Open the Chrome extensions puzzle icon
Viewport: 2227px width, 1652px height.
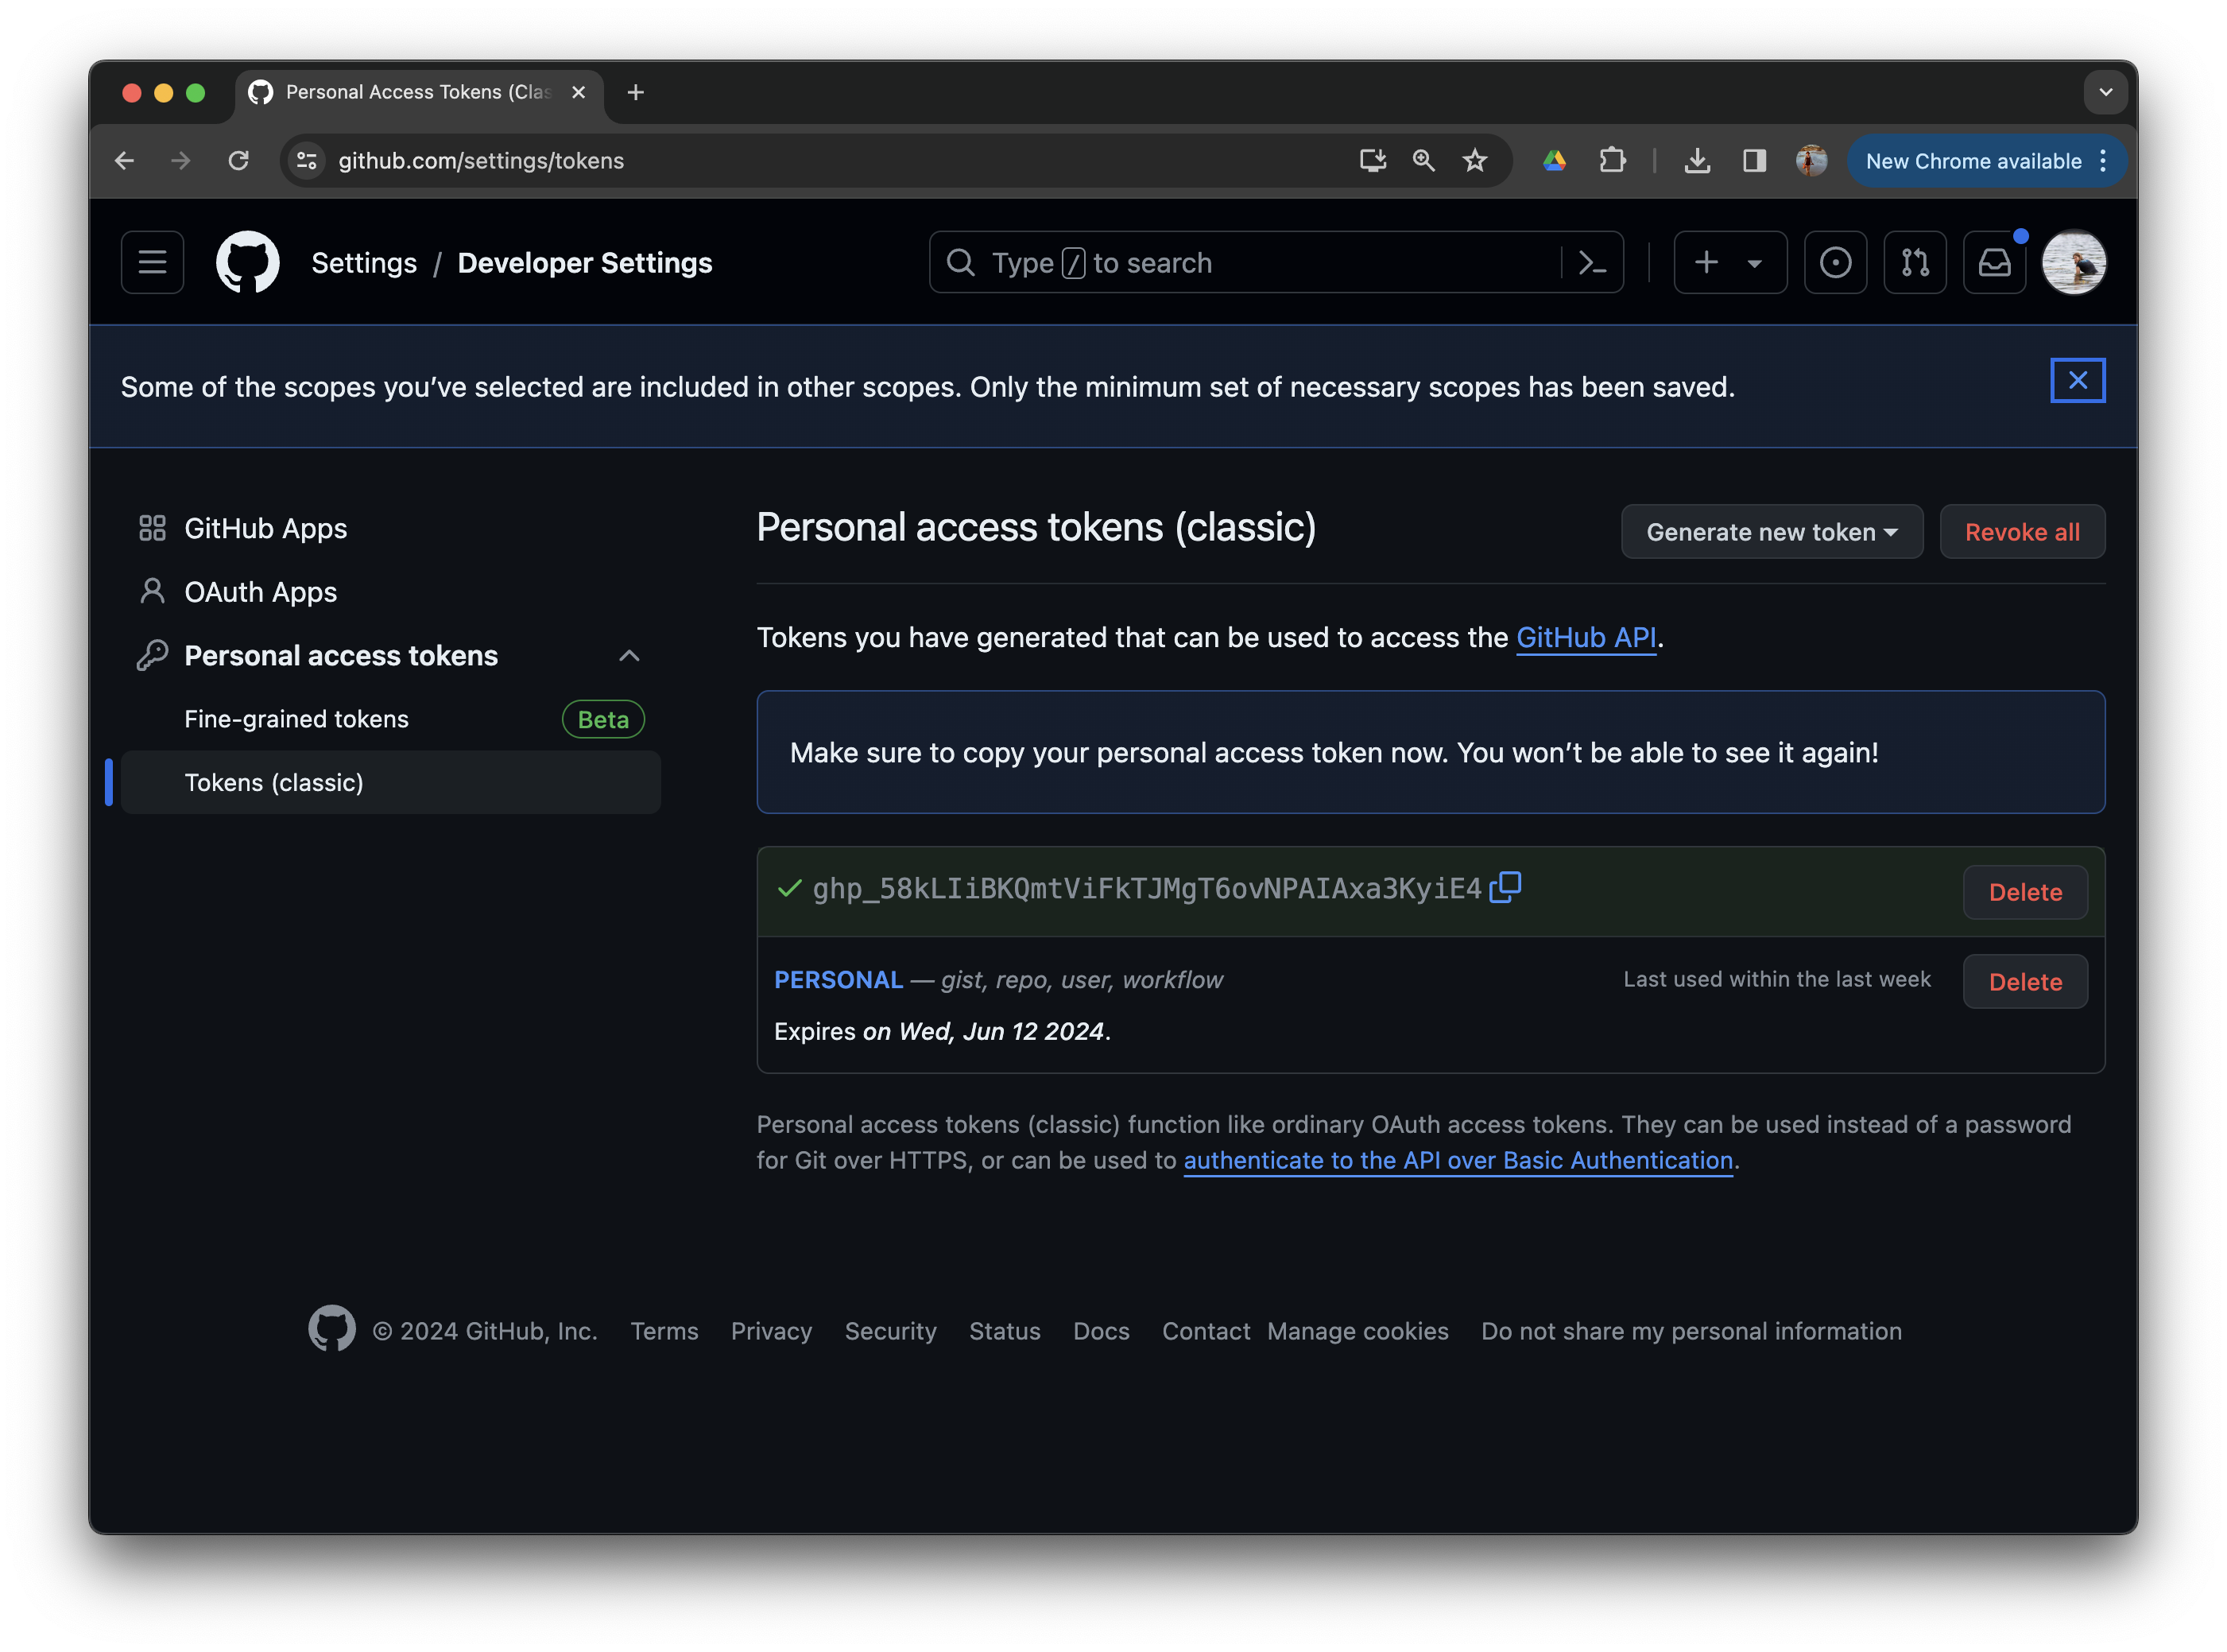tap(1611, 161)
